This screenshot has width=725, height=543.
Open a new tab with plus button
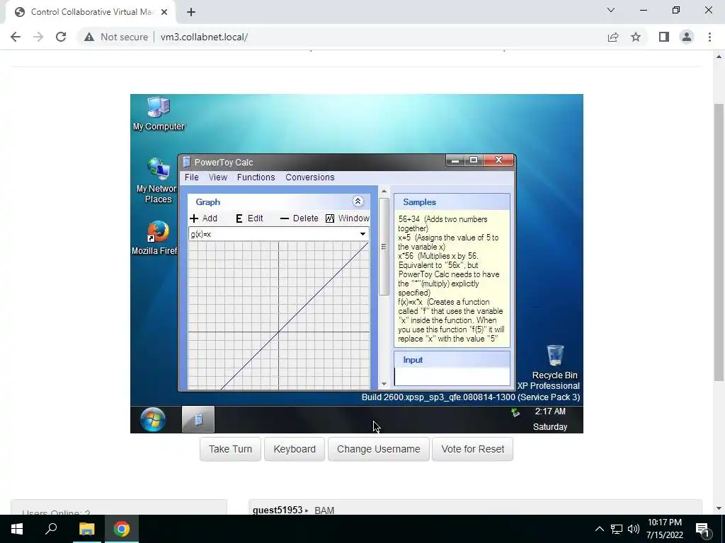point(191,12)
